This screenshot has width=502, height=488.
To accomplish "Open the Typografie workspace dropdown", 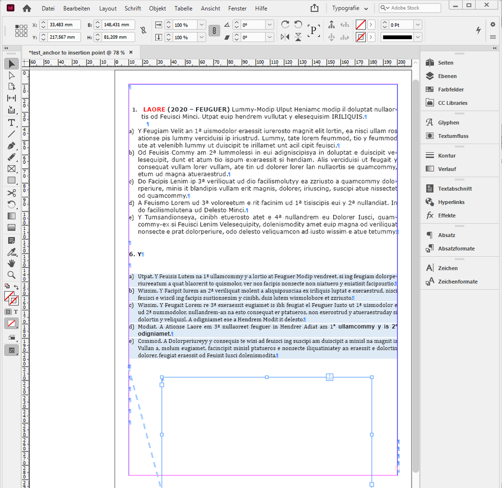I will (350, 9).
